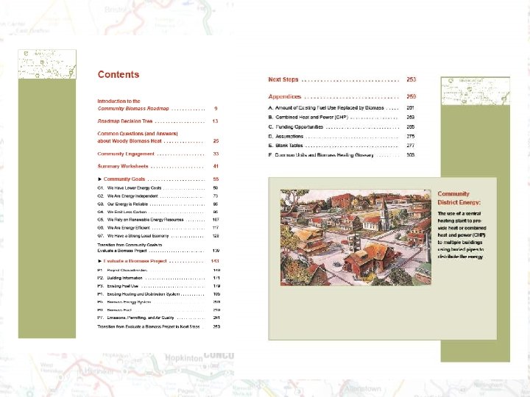Select G2 We Are Energy Independent

[x=158, y=196]
